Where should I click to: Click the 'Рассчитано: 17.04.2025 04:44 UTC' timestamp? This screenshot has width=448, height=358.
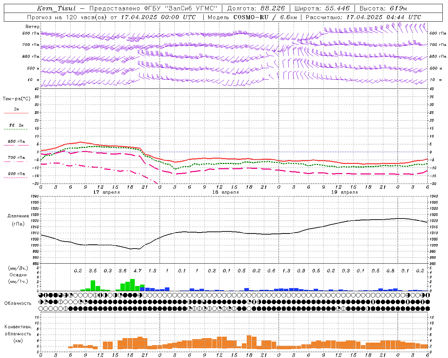point(363,17)
